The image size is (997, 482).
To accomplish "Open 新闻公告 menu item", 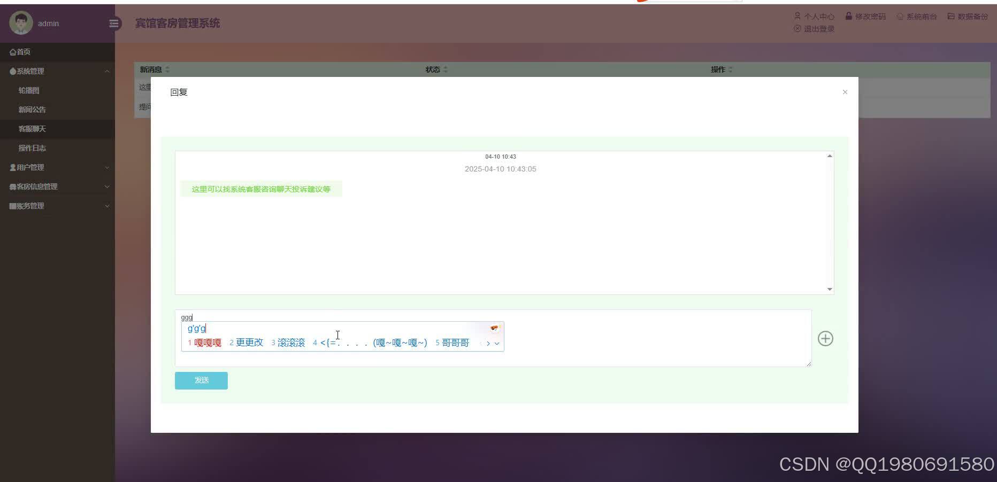I will (x=57, y=110).
